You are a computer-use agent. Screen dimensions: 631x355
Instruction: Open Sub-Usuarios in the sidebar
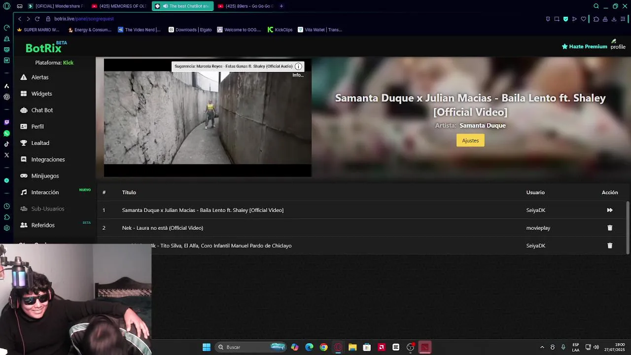click(48, 209)
